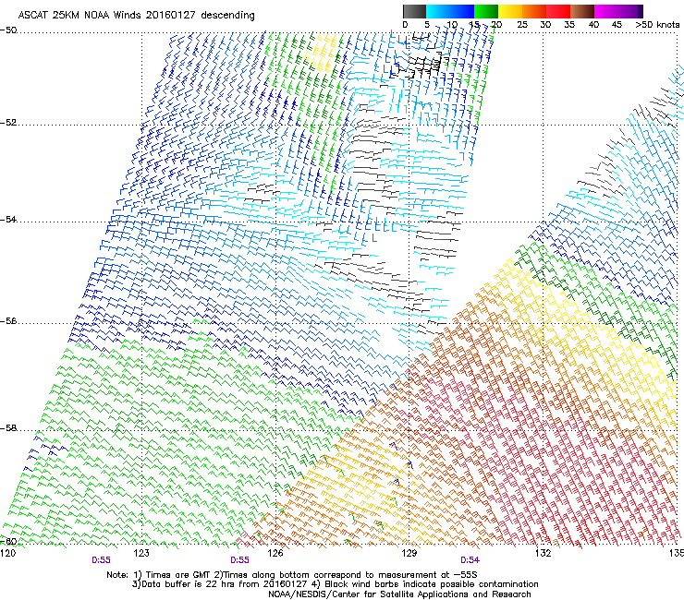
Task: Click the 'NOAA/NESDIS/Center for Satellite Applications' credit line
Action: pyautogui.click(x=399, y=594)
